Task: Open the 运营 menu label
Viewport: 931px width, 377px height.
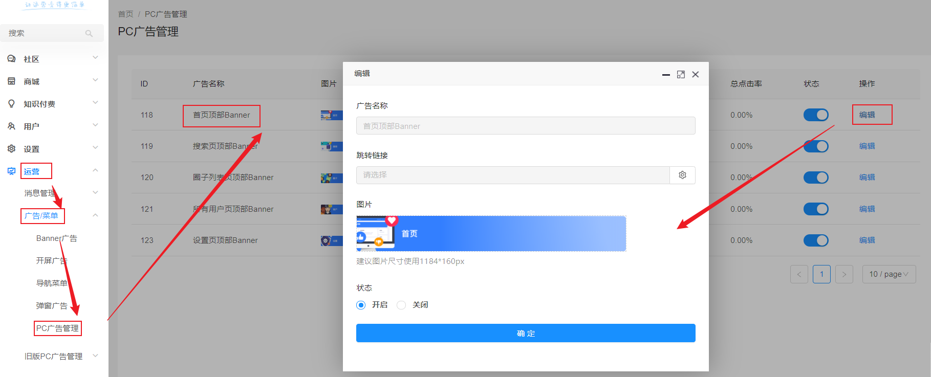Action: pyautogui.click(x=32, y=171)
